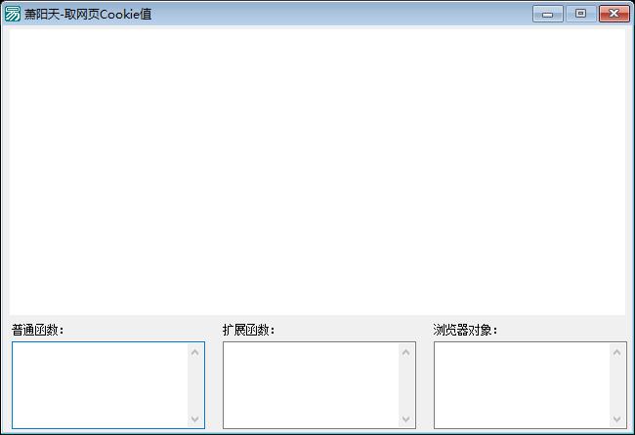Click the large blank web browser area
Screen dimensions: 635x435
(x=317, y=172)
